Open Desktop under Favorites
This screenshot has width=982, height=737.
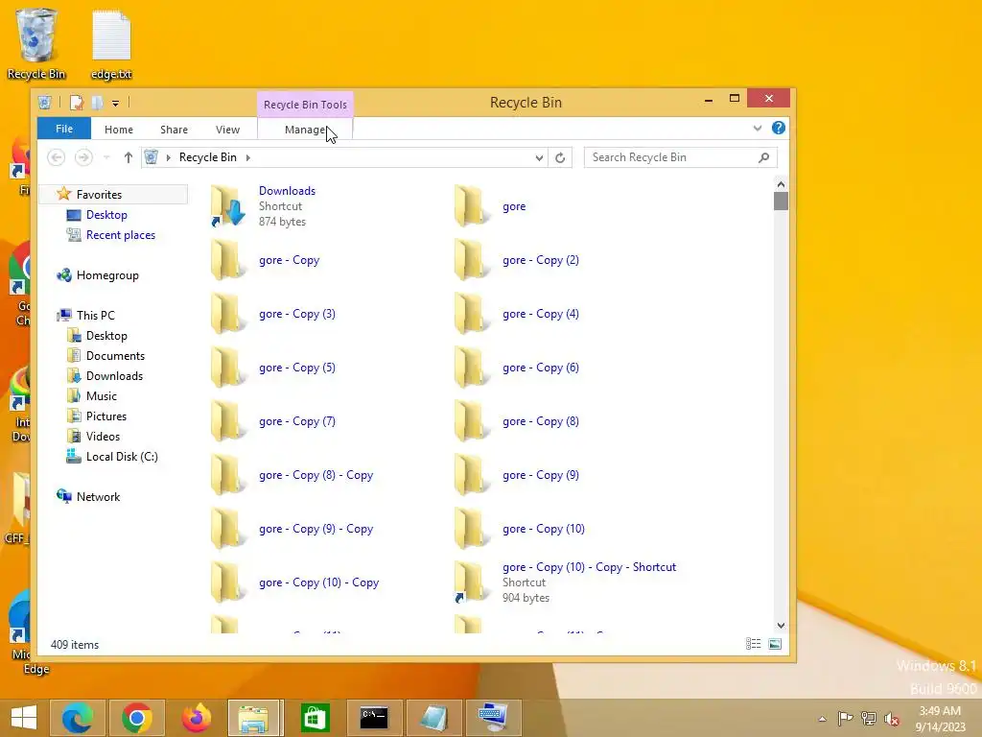(106, 215)
